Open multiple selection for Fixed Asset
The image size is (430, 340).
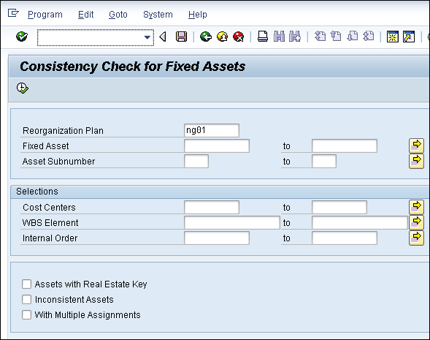[416, 146]
